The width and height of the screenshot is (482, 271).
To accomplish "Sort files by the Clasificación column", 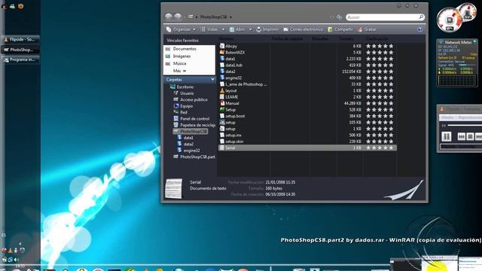I will click(377, 38).
